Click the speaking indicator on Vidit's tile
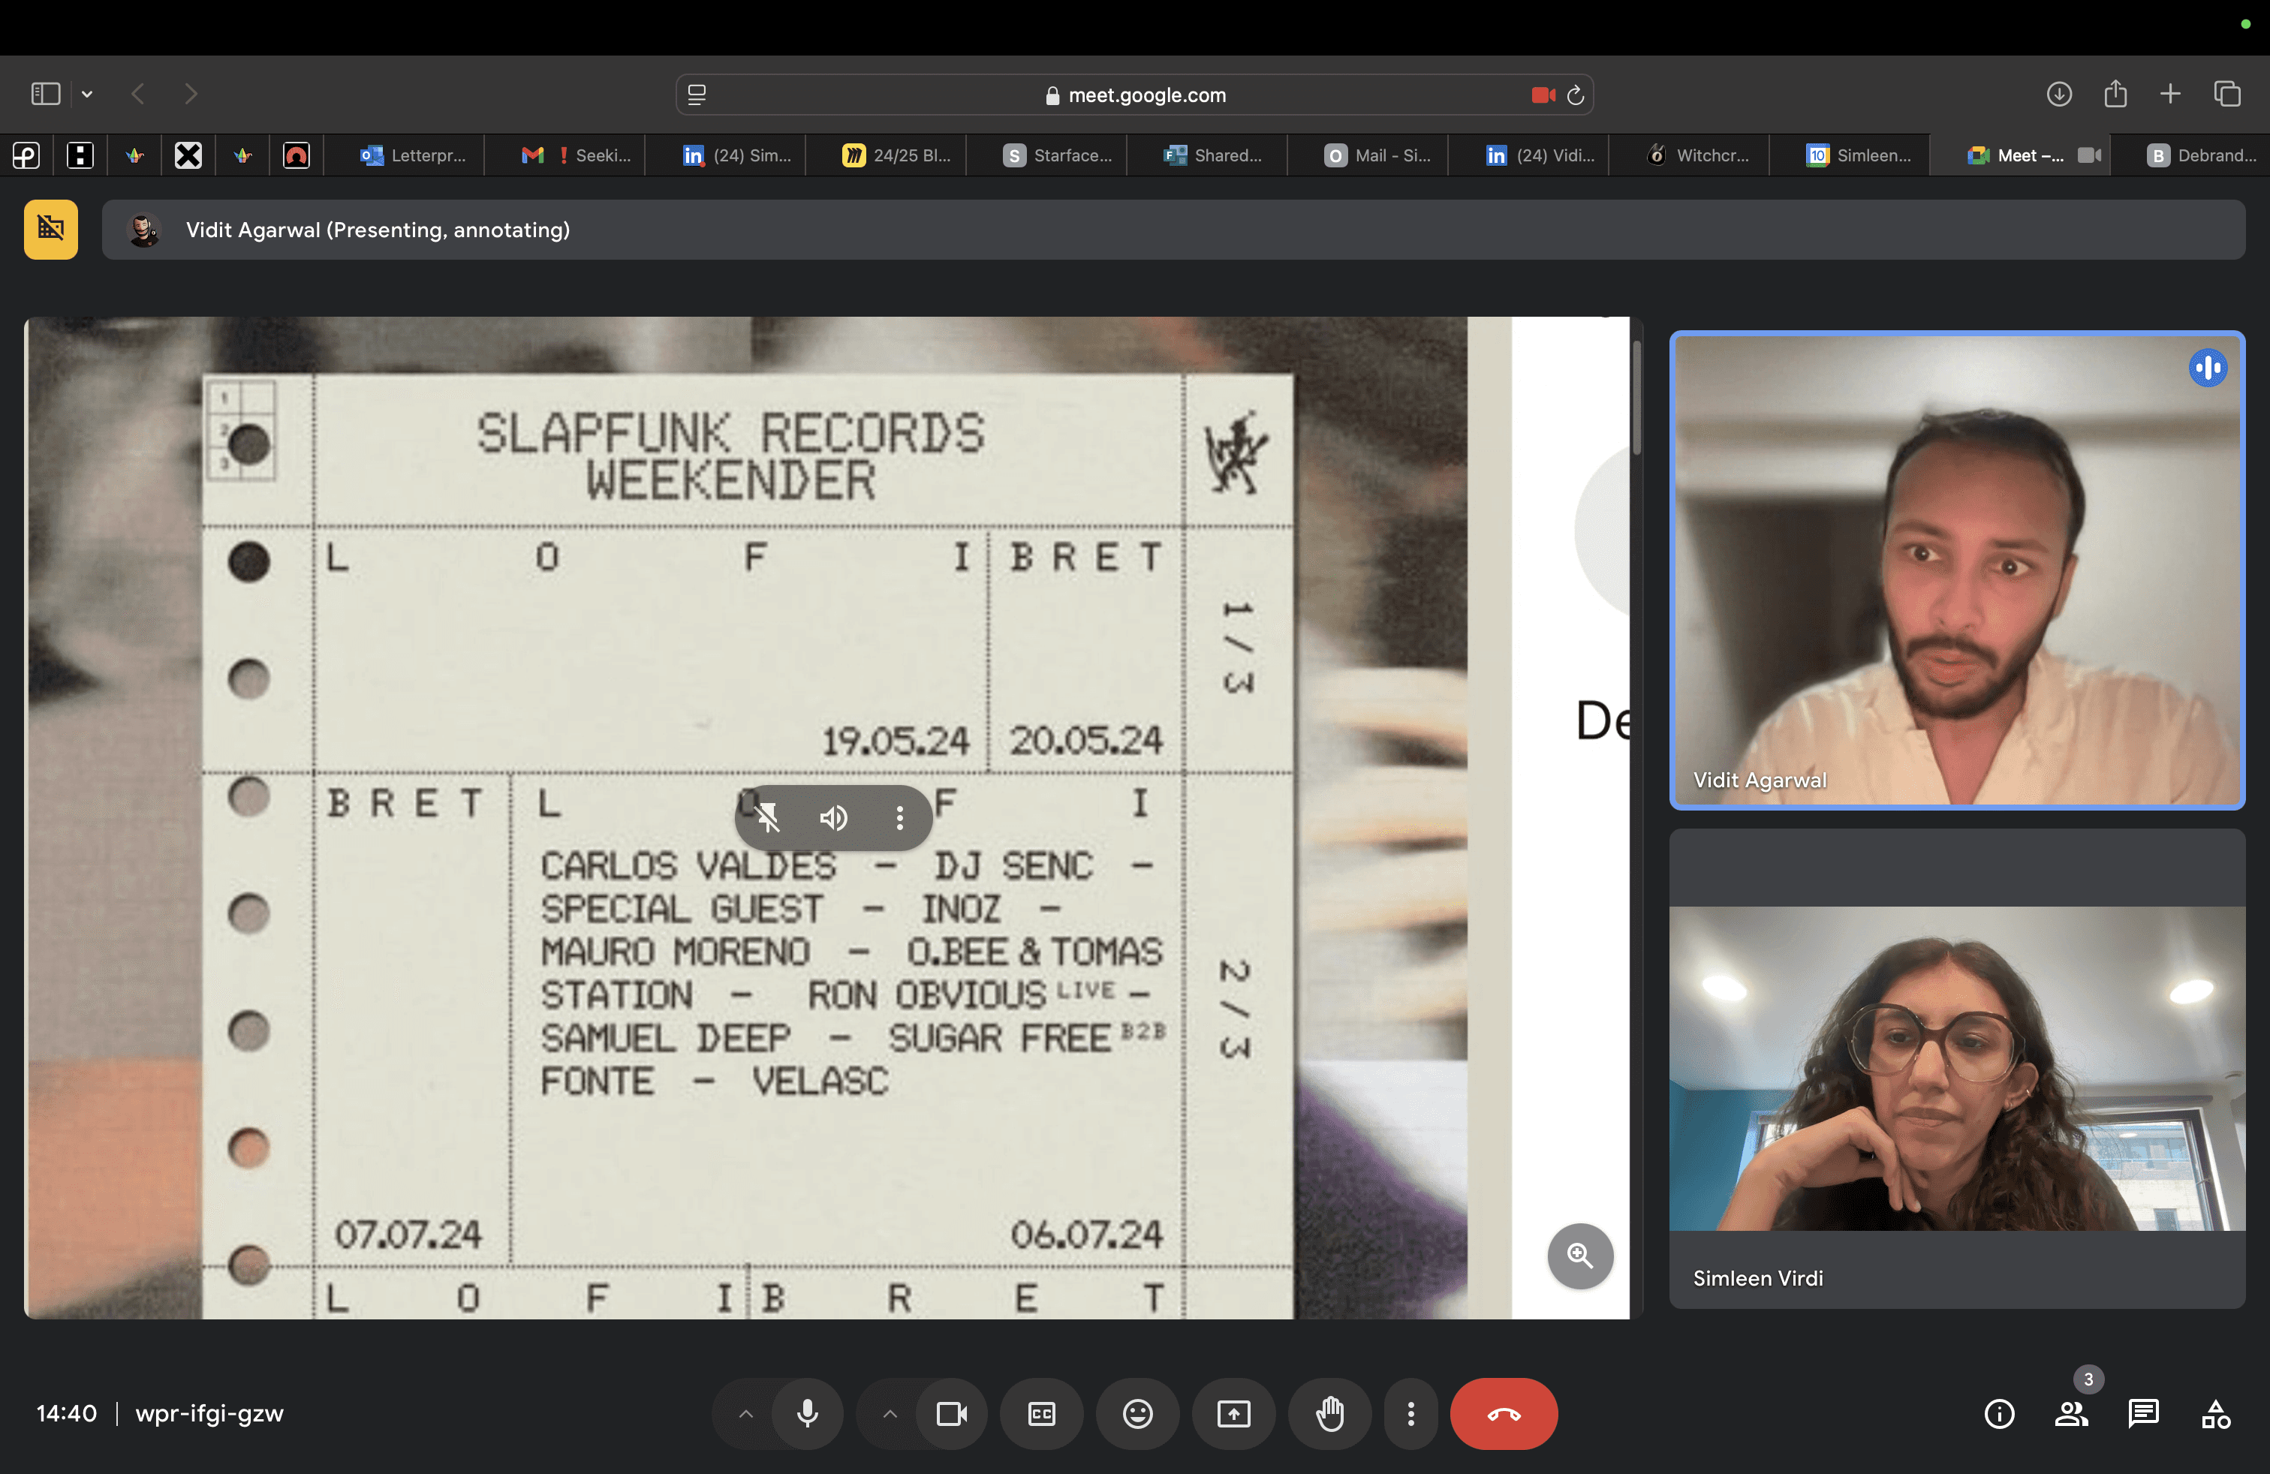Viewport: 2270px width, 1474px height. (2207, 368)
